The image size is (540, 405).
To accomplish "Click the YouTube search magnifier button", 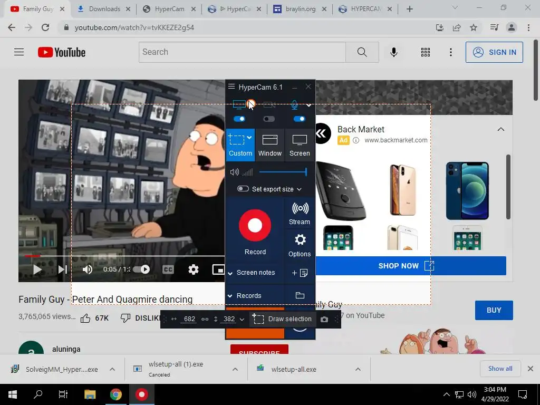I will (x=362, y=52).
